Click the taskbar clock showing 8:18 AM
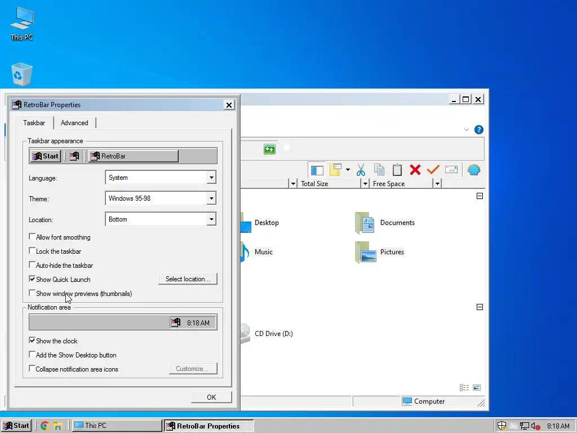Viewport: 577px width, 433px height. point(558,426)
